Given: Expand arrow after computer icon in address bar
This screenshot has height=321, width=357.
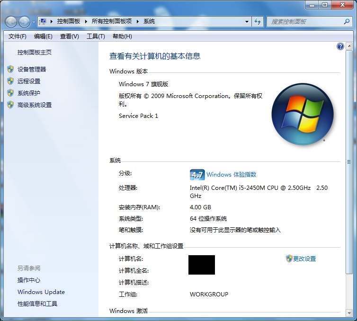Looking at the screenshot, I should [52, 22].
